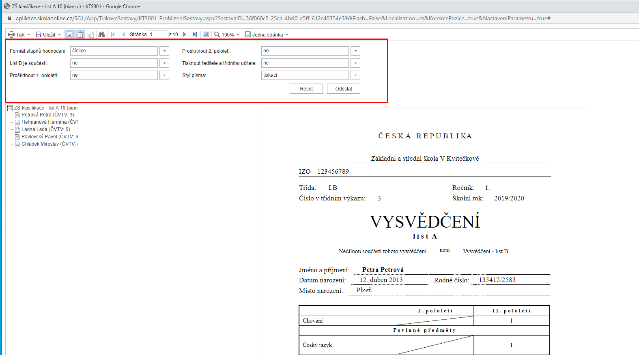The width and height of the screenshot is (639, 355).
Task: Click the II. pololetí column header
Action: point(511,311)
